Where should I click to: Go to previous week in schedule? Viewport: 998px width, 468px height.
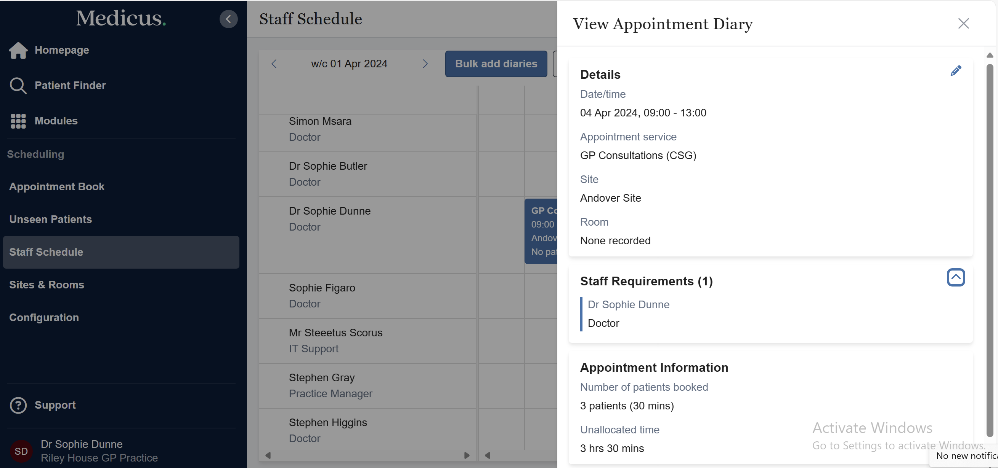pos(274,64)
